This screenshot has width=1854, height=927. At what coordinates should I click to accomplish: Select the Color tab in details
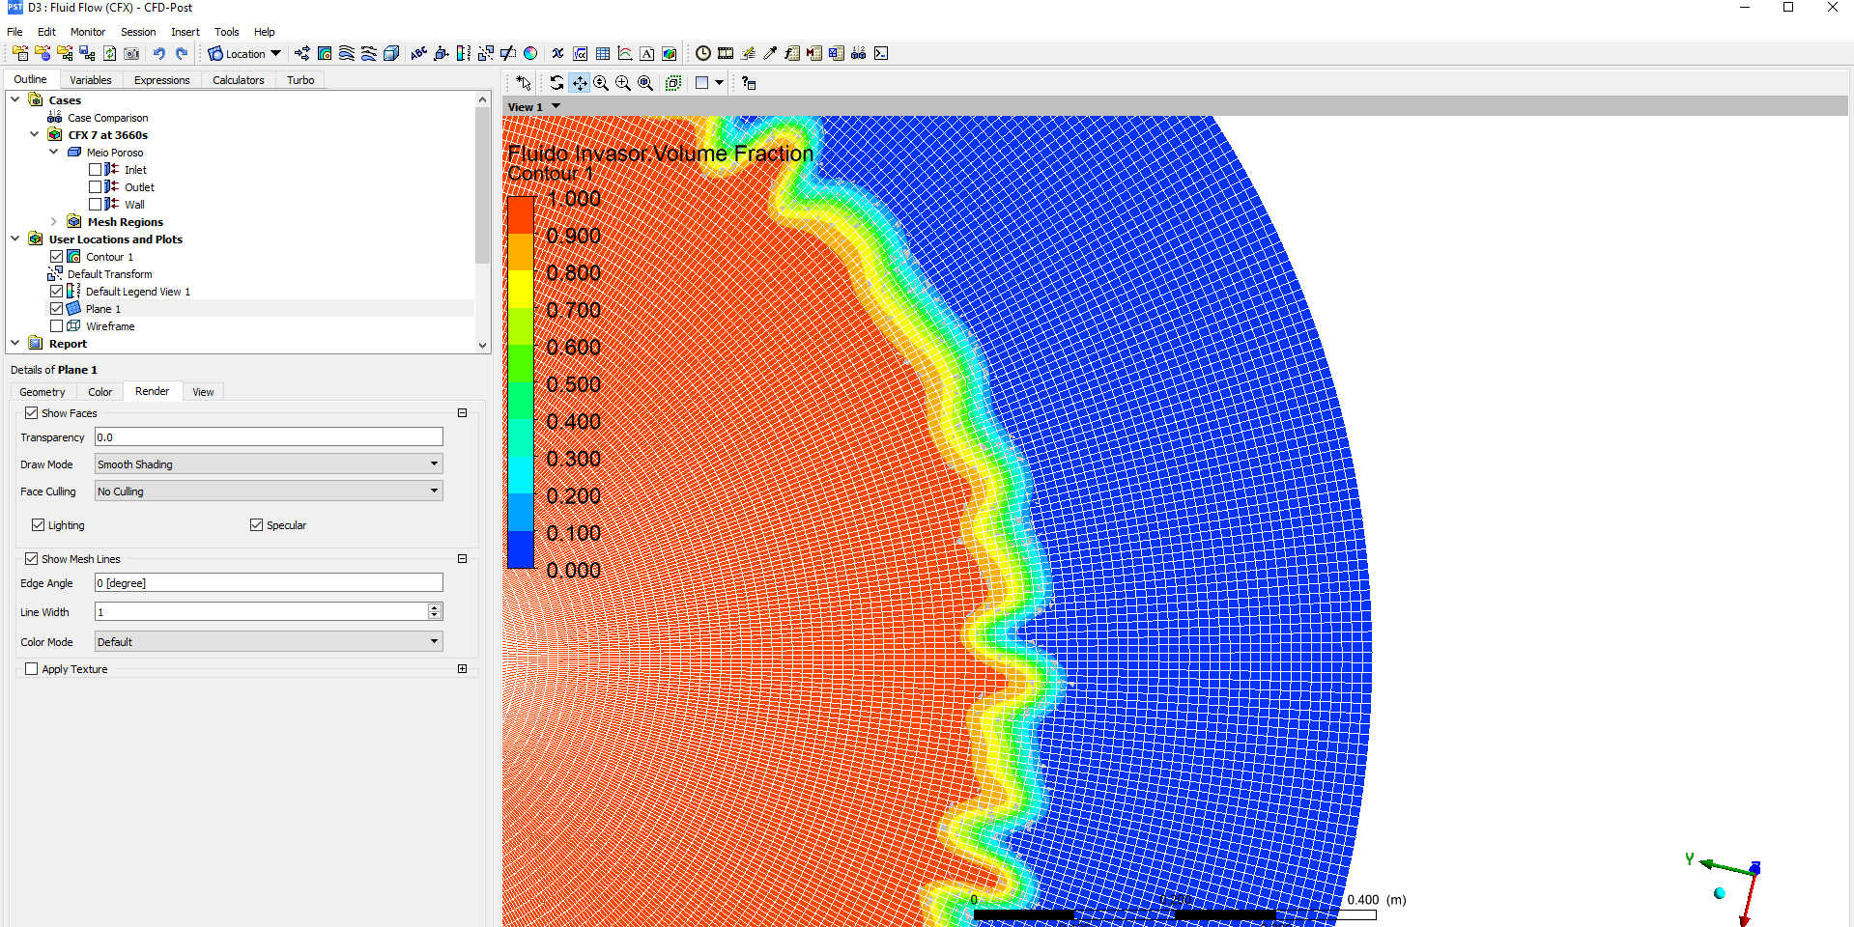100,392
